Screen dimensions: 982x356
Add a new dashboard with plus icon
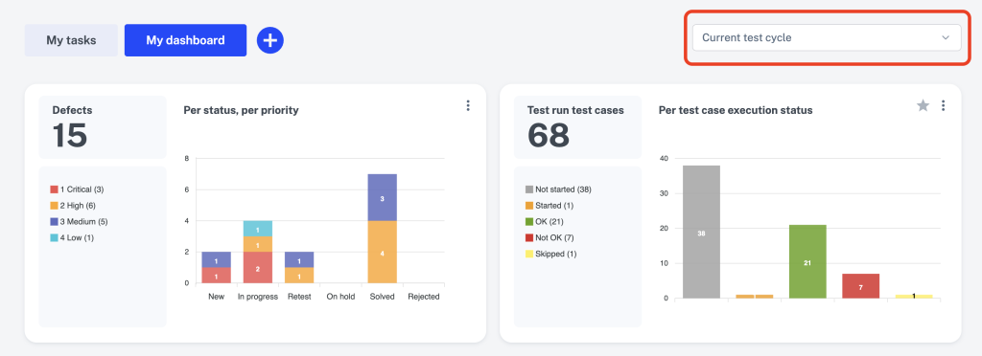269,40
